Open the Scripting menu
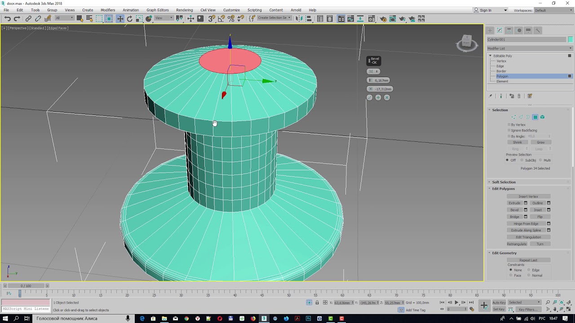 [x=254, y=10]
